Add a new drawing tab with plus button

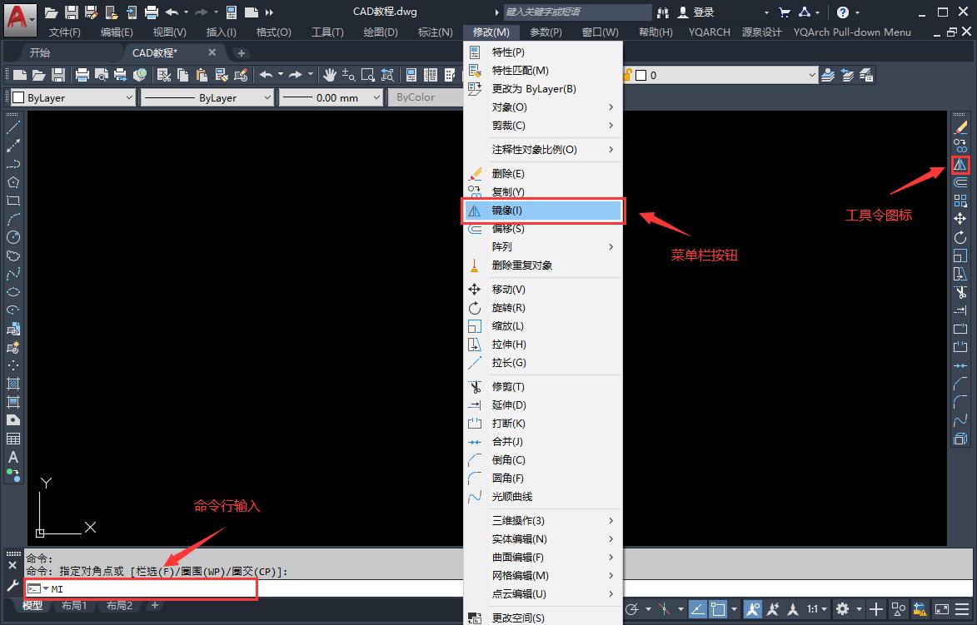pyautogui.click(x=242, y=53)
